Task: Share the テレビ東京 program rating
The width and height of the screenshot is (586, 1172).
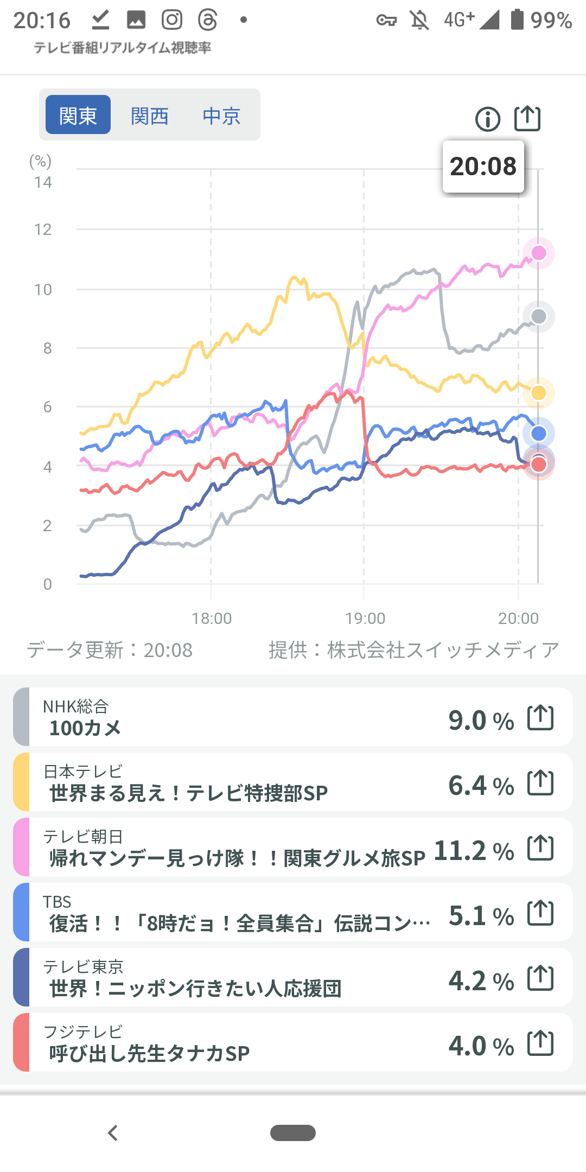Action: (x=540, y=979)
